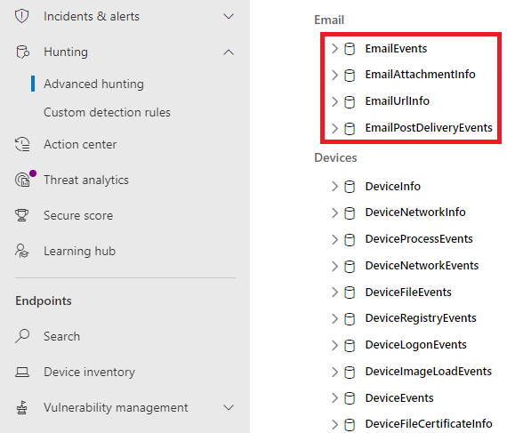Click the Vulnerability management icon
The image size is (507, 433).
click(x=21, y=407)
